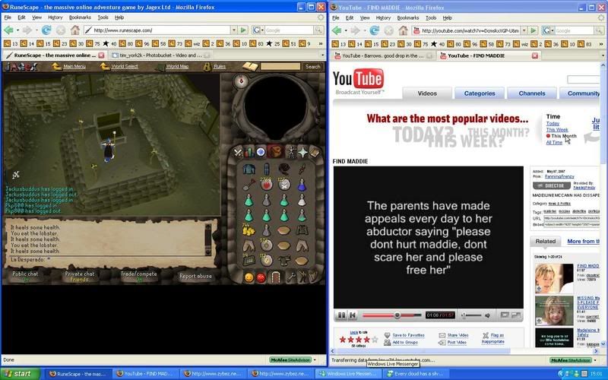Open YouTube Channels tab
Viewport: 608px width, 380px height.
click(x=531, y=93)
